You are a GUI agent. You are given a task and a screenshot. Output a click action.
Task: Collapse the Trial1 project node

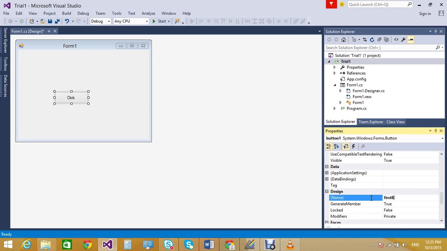pos(329,61)
